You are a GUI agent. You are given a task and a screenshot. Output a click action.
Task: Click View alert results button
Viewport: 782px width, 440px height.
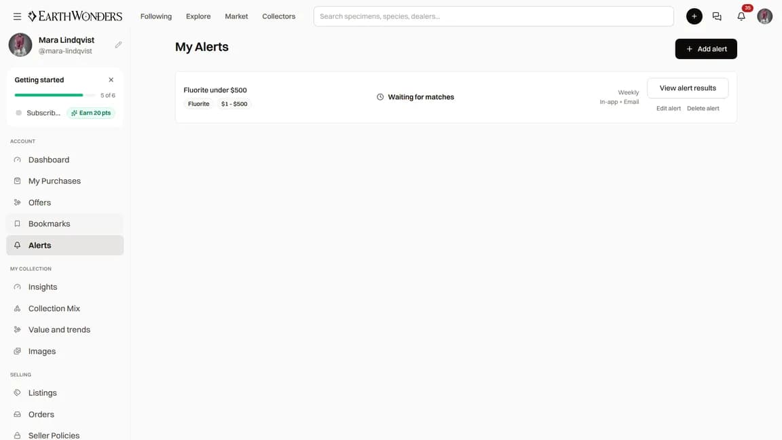pyautogui.click(x=687, y=88)
